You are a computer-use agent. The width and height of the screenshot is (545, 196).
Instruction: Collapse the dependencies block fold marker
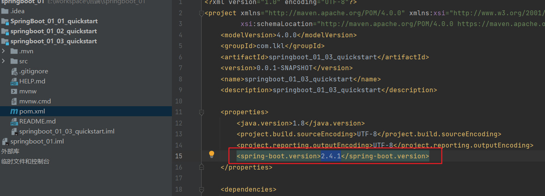[x=201, y=190]
